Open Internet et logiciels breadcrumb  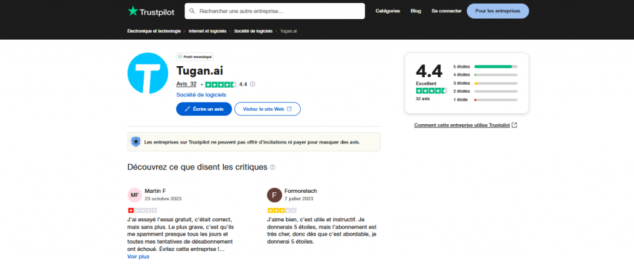click(207, 31)
